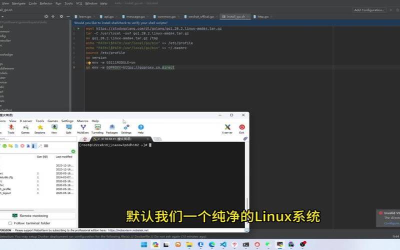Switch to the http.go editor tab
400x250 pixels.
point(263,16)
